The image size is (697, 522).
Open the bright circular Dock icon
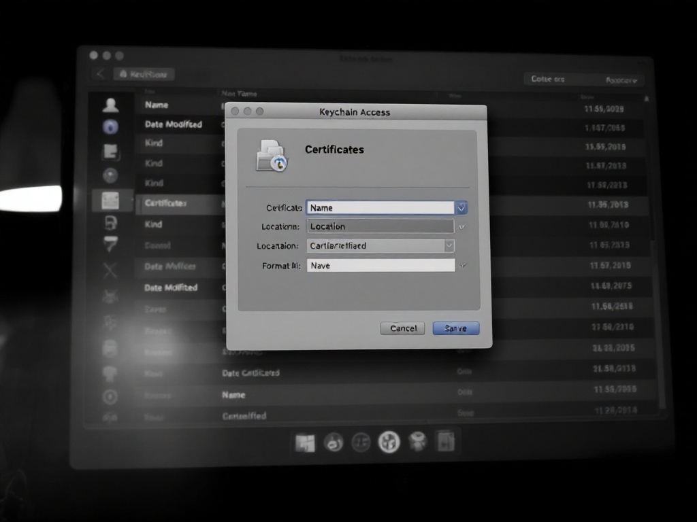pyautogui.click(x=389, y=442)
